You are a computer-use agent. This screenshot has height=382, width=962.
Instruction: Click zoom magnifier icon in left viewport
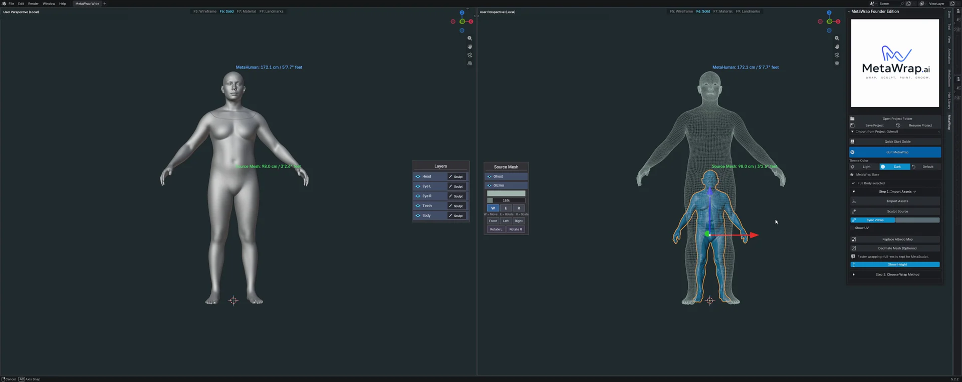point(469,38)
